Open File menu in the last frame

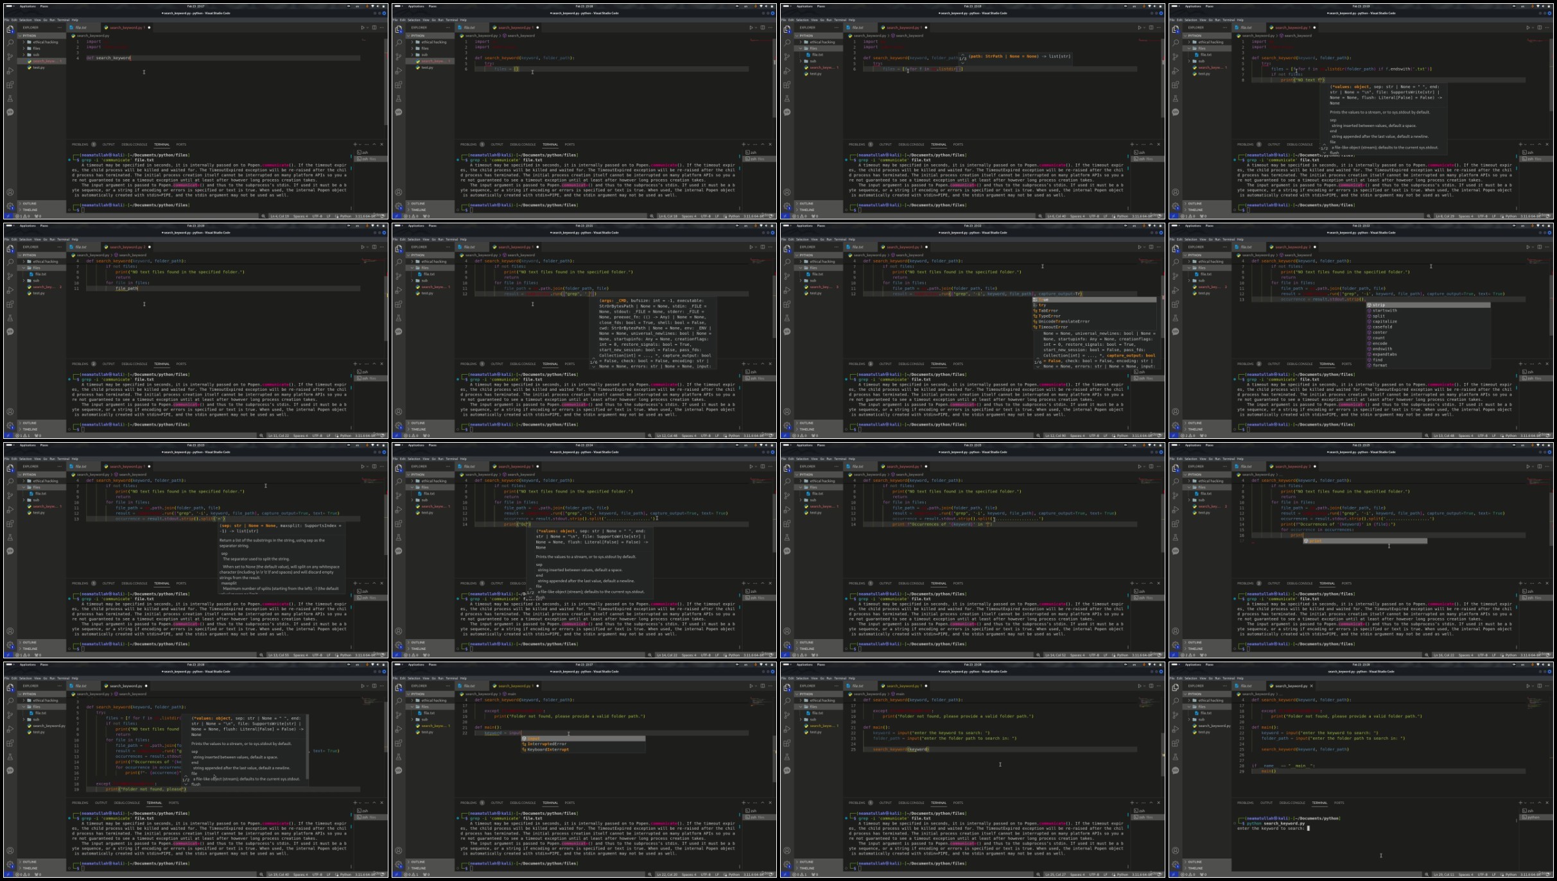[x=1172, y=678]
